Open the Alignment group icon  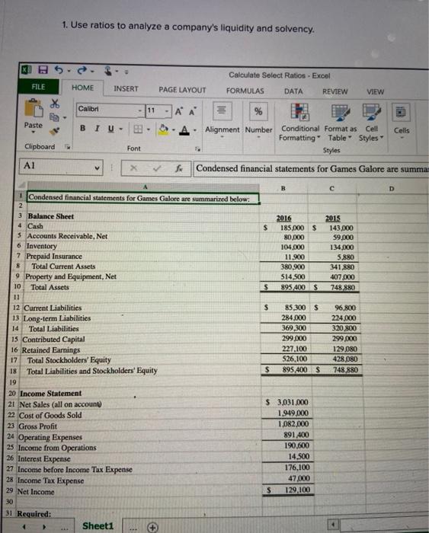[222, 111]
